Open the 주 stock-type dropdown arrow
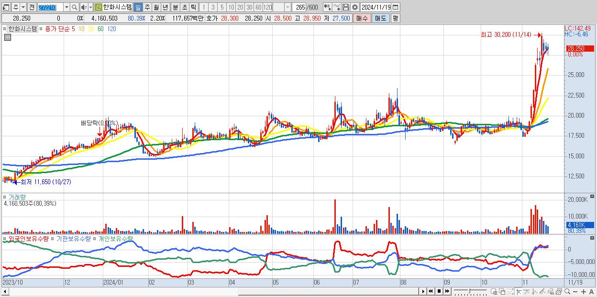The height and width of the screenshot is (297, 597). coord(23,7)
